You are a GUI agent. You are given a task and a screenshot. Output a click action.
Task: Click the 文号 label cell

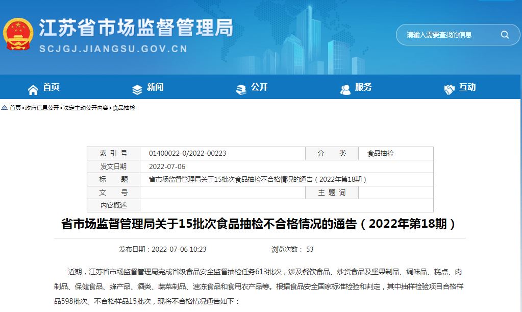pos(113,193)
